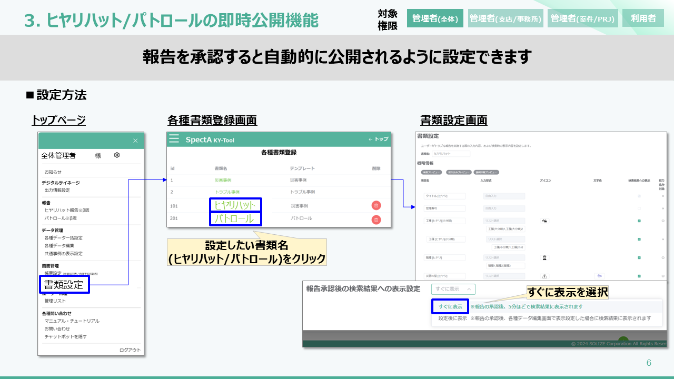This screenshot has width=674, height=379.
Task: Expand the すぐに表示 dropdown box
Action: pos(453,289)
